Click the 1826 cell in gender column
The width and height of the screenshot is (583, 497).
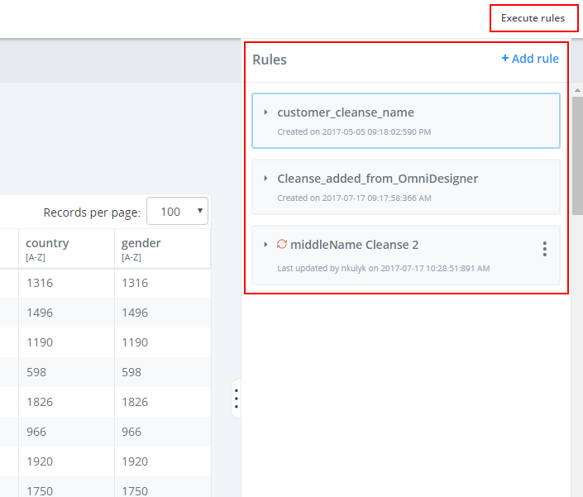tap(135, 402)
